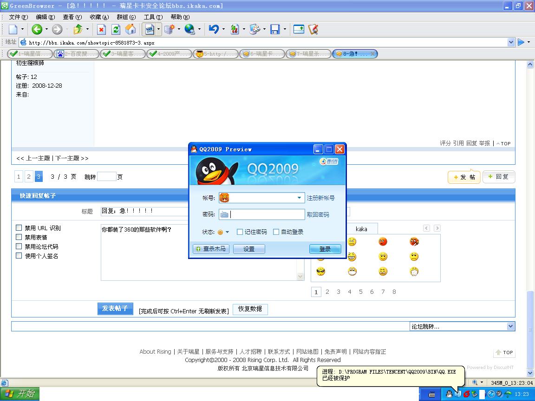The image size is (535, 401).
Task: Expand the address bar URL history dropdown
Action: click(511, 42)
